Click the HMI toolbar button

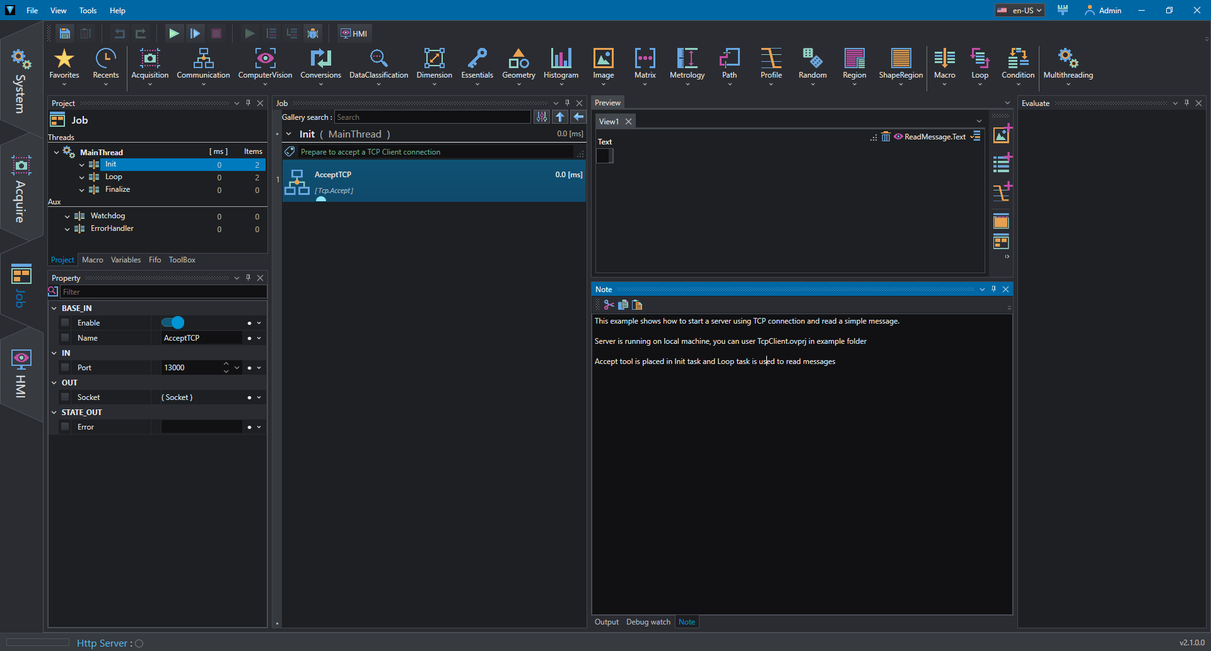[354, 33]
